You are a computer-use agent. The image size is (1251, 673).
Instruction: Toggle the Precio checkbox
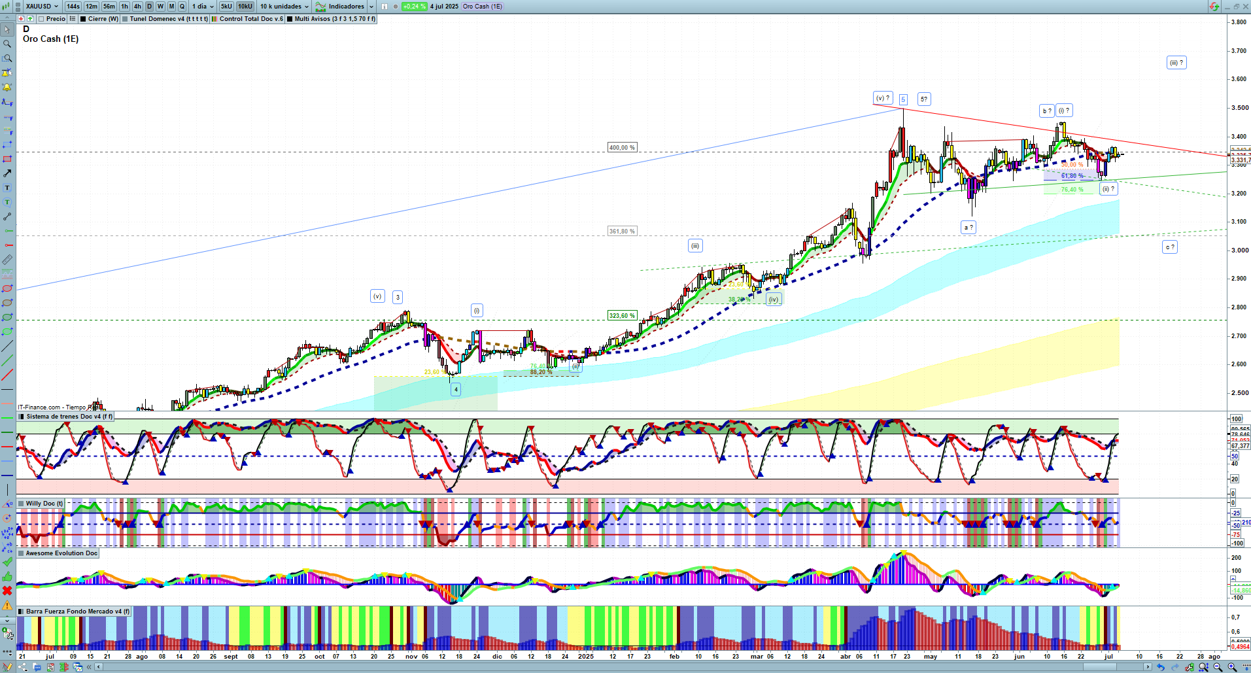pos(41,19)
